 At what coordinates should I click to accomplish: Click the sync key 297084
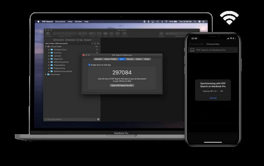[x=122, y=73]
